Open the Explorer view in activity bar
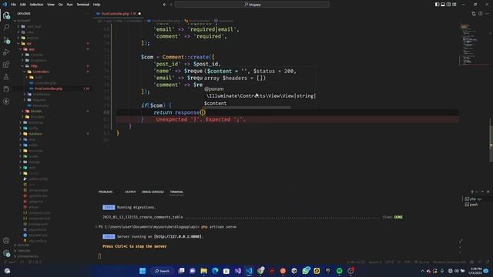 [6, 15]
